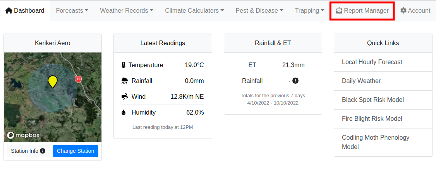The image size is (436, 169).
Task: Click the Report Manager briefcase icon
Action: click(x=339, y=10)
